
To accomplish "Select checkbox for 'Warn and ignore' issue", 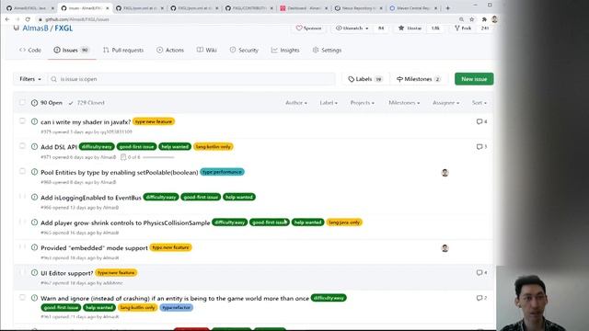I will pyautogui.click(x=22, y=297).
